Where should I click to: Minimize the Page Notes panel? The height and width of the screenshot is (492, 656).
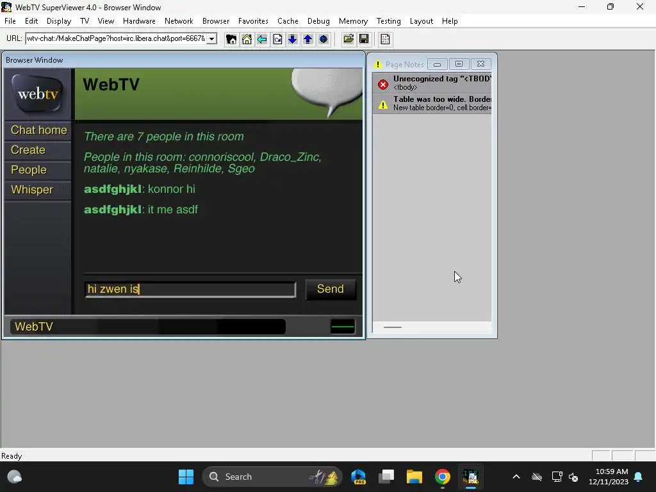(437, 64)
